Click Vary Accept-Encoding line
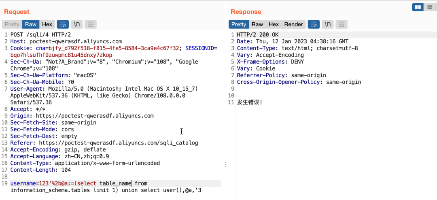 (270, 55)
